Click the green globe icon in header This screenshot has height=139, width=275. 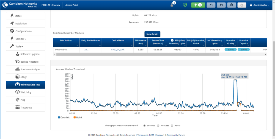pyautogui.click(x=185, y=5)
